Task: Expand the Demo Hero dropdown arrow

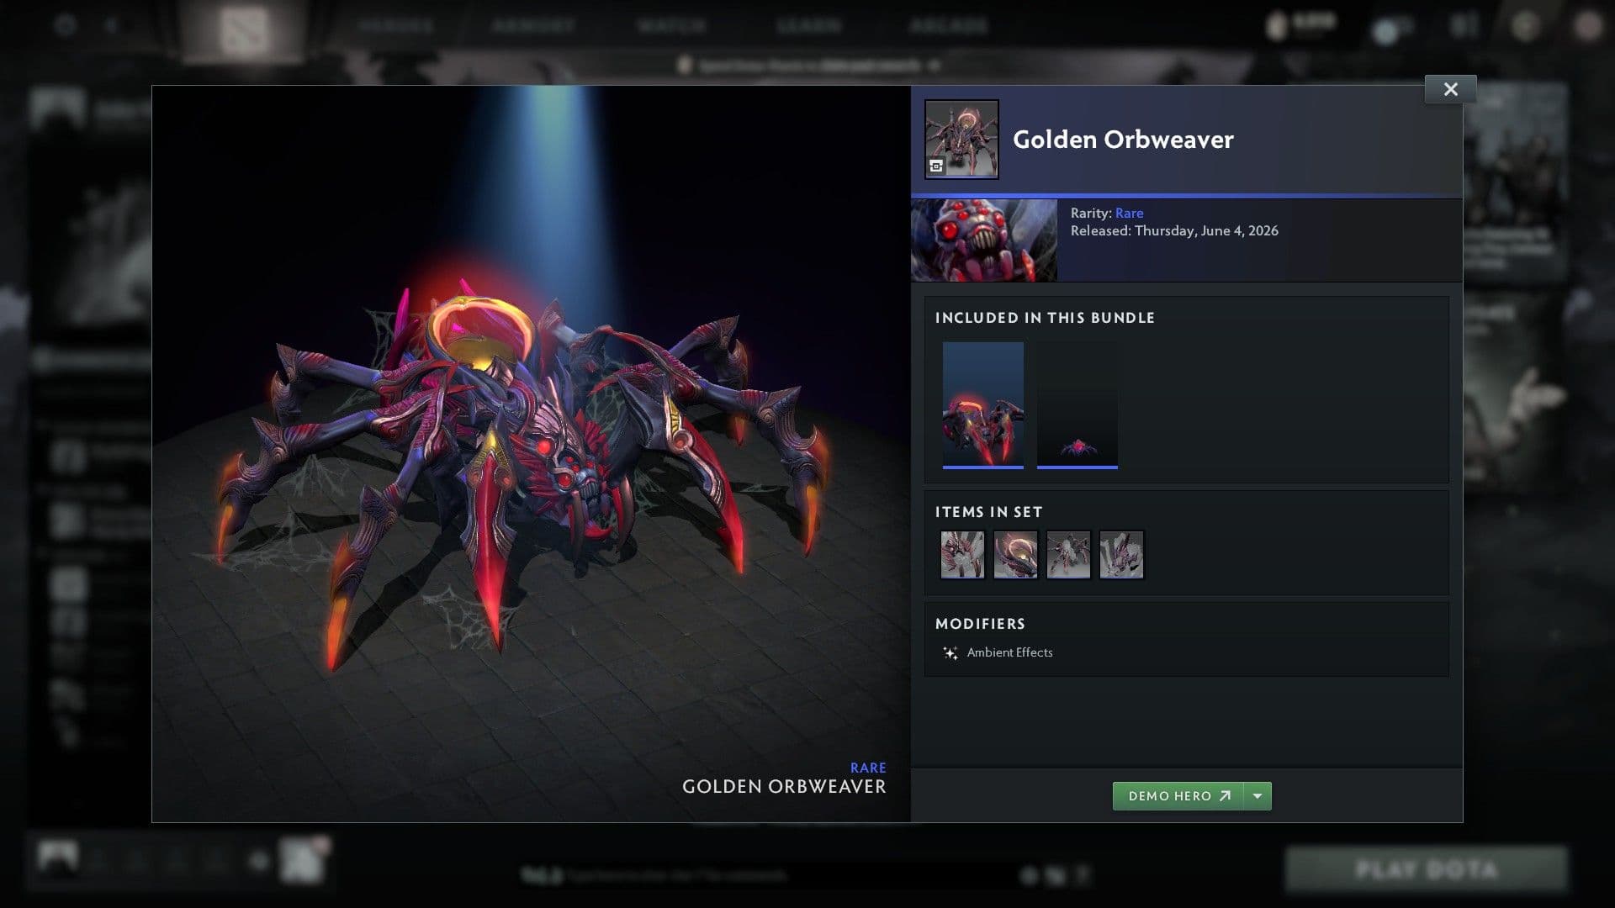Action: (1258, 796)
